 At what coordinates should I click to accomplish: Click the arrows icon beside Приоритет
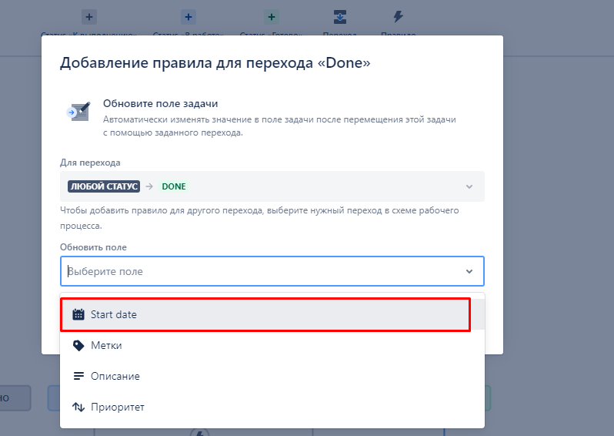tap(78, 407)
